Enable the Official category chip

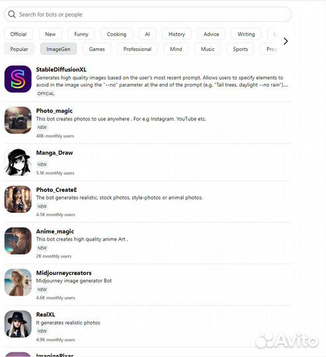point(19,34)
